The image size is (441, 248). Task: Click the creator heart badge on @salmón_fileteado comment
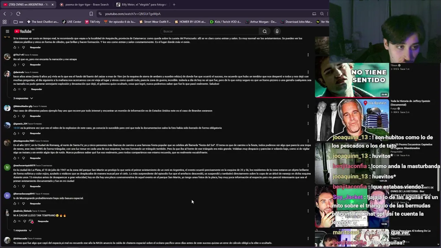pos(31,221)
